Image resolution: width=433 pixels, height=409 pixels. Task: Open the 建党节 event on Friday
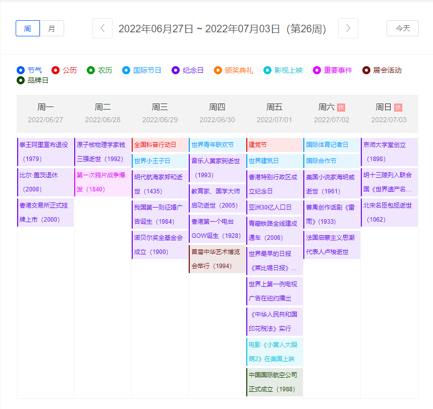coord(275,145)
